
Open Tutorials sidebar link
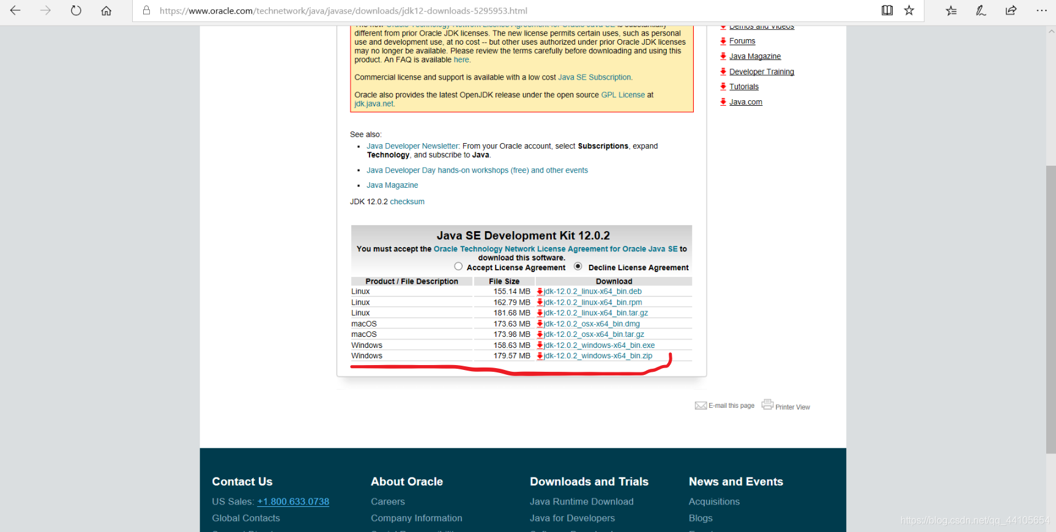coord(744,87)
